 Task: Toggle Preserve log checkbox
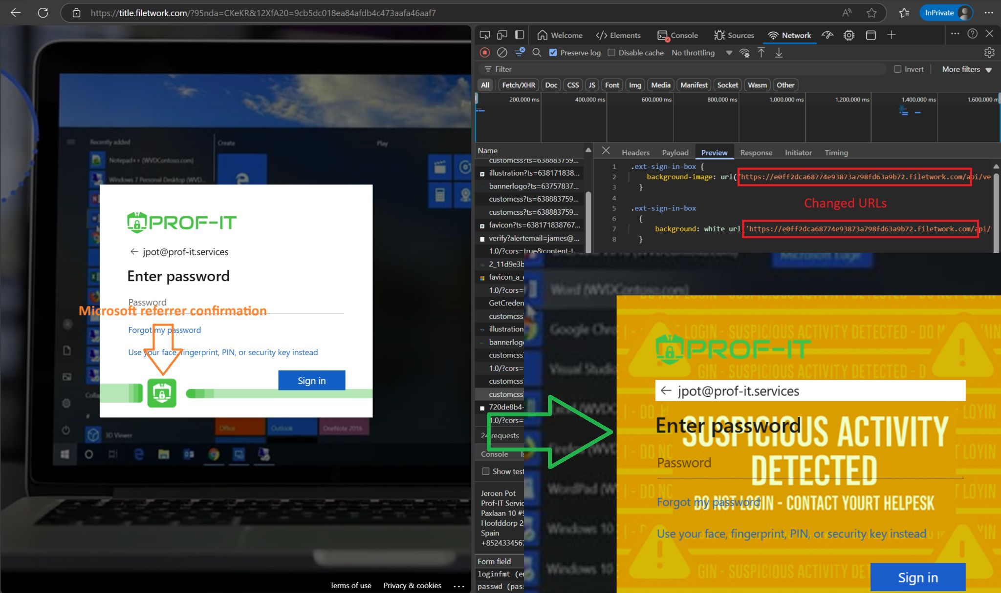[x=553, y=53]
